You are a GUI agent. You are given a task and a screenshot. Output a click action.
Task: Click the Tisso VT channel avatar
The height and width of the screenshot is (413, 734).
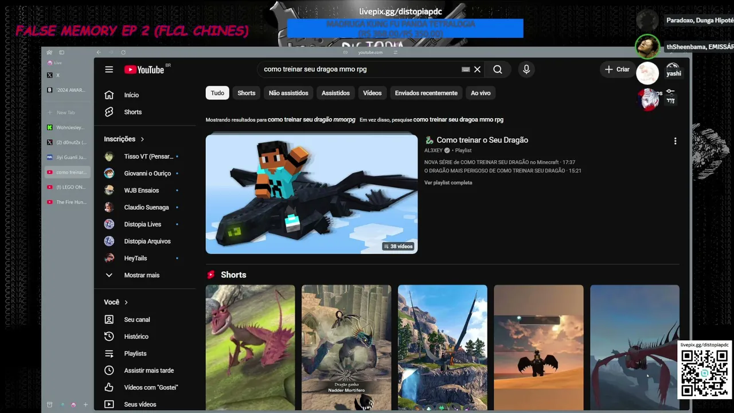click(109, 157)
